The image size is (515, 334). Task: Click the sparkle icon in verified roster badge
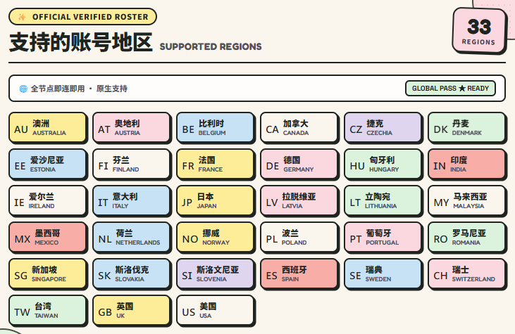pos(22,17)
